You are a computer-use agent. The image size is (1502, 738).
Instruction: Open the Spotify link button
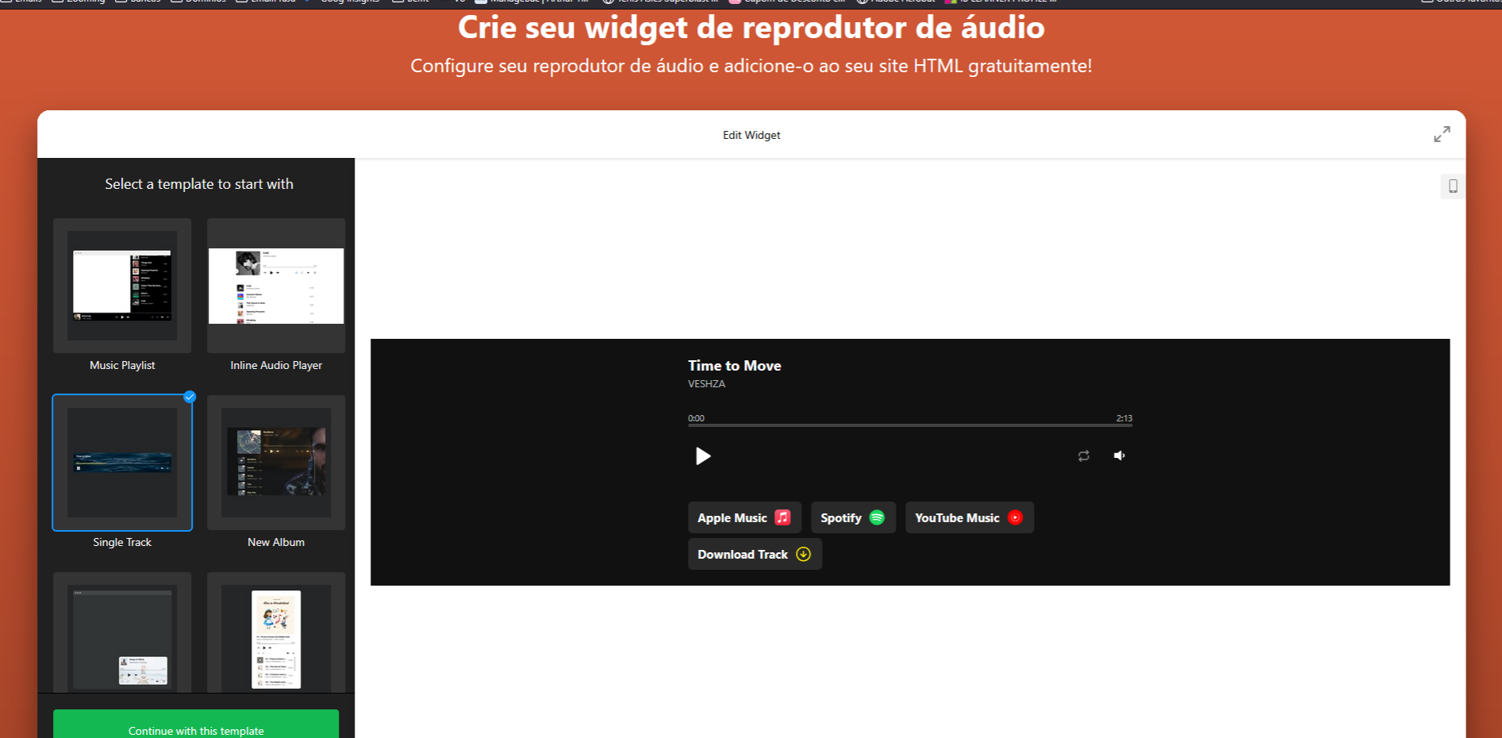click(853, 517)
